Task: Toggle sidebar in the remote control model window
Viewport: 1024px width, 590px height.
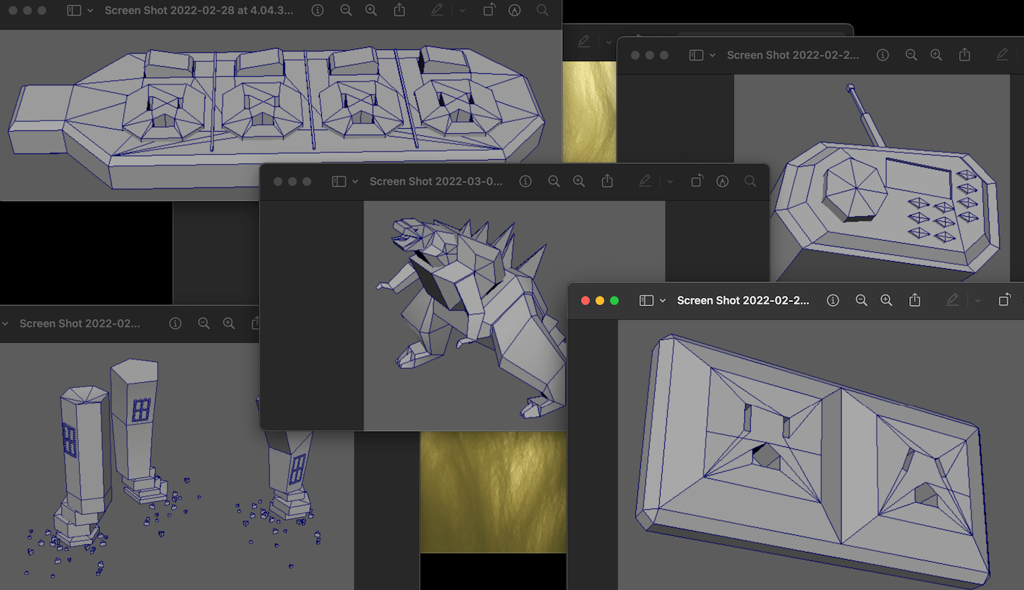Action: (x=696, y=55)
